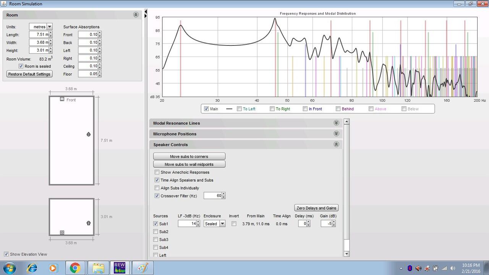Click the Width input field
Screen dimensions: 489x275
pos(39,42)
